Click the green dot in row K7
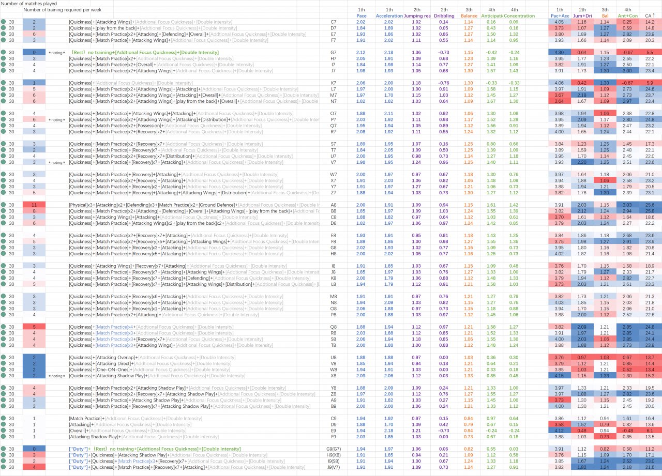The image size is (662, 476). point(3,83)
